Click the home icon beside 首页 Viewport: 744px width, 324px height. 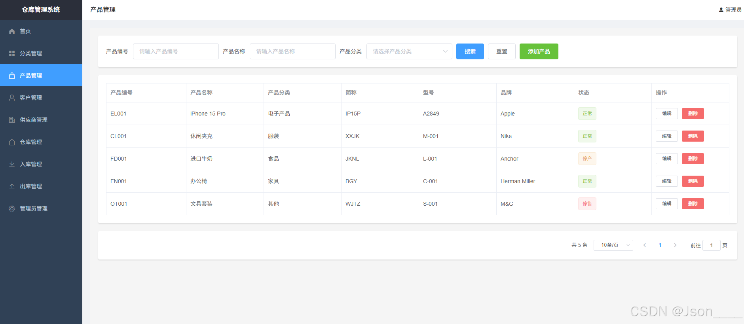(x=12, y=31)
